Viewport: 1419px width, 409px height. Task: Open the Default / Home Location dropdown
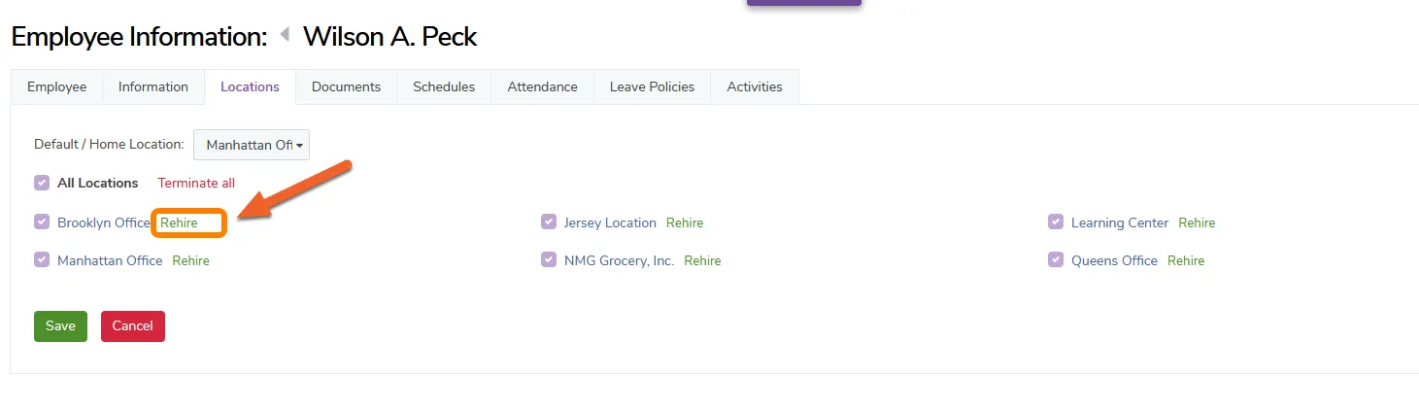(252, 145)
